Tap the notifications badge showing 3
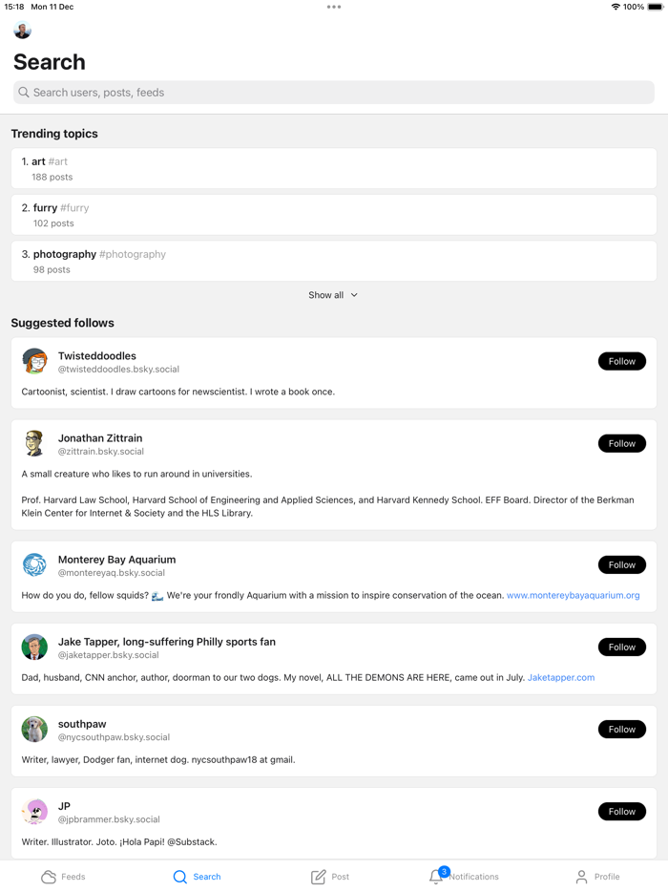 444,871
